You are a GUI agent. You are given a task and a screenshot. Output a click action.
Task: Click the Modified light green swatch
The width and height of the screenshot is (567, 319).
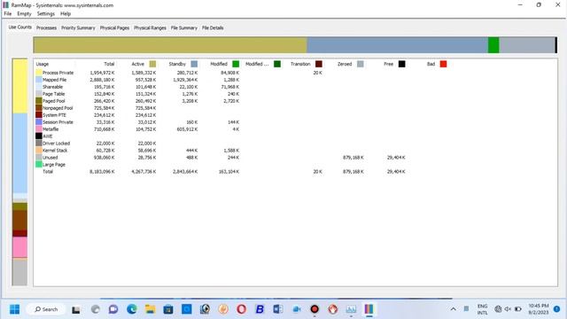tap(236, 64)
